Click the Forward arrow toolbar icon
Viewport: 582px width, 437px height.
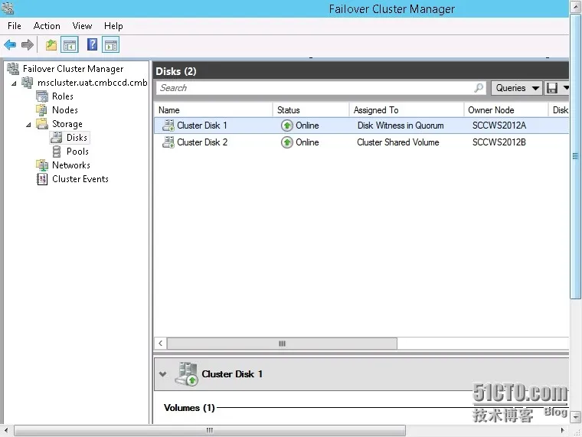point(28,45)
